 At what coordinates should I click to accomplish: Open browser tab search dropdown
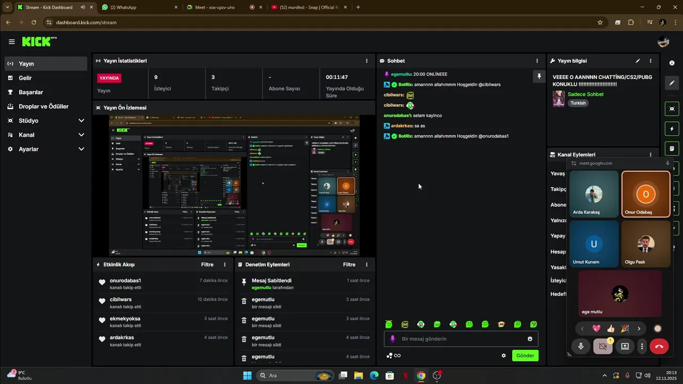pos(7,7)
